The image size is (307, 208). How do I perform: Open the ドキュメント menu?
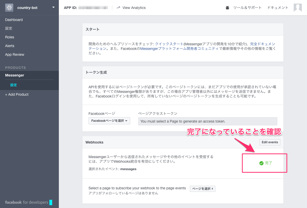coord(278,8)
